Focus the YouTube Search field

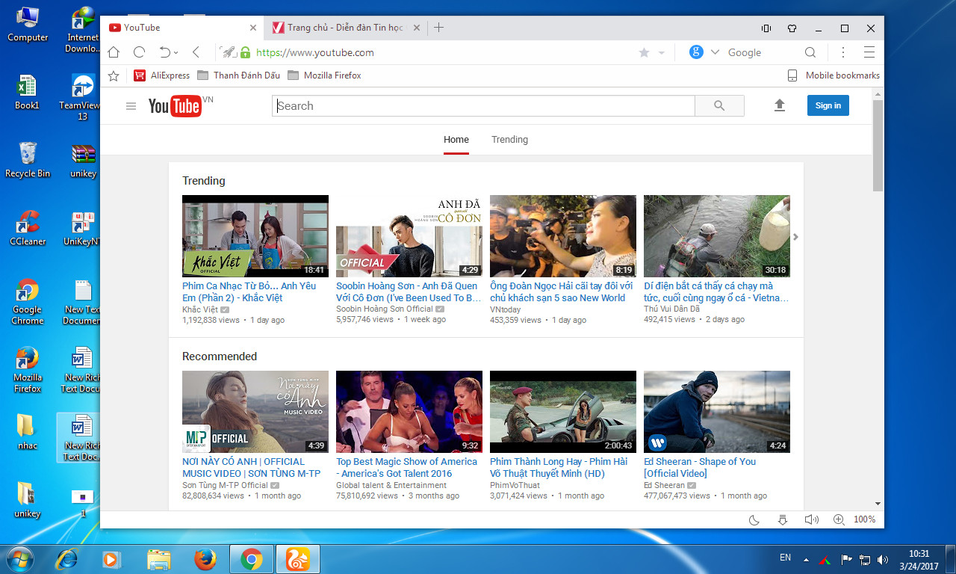(483, 106)
